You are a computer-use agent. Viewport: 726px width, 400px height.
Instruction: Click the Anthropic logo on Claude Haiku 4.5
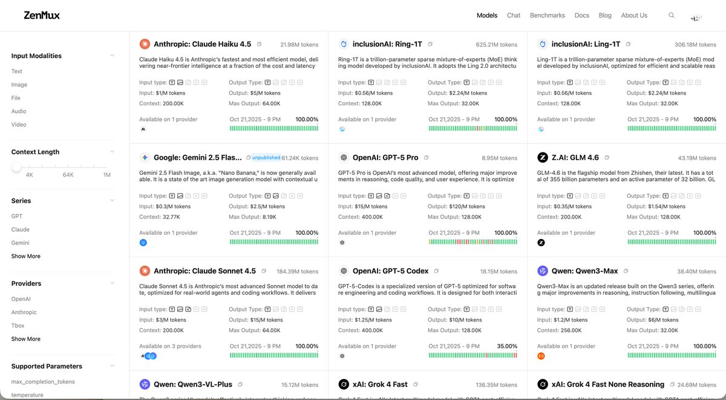click(x=145, y=44)
